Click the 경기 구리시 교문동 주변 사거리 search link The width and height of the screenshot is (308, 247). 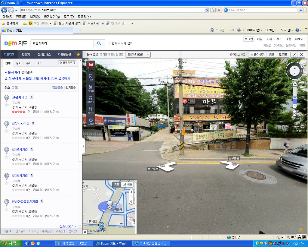(37, 78)
